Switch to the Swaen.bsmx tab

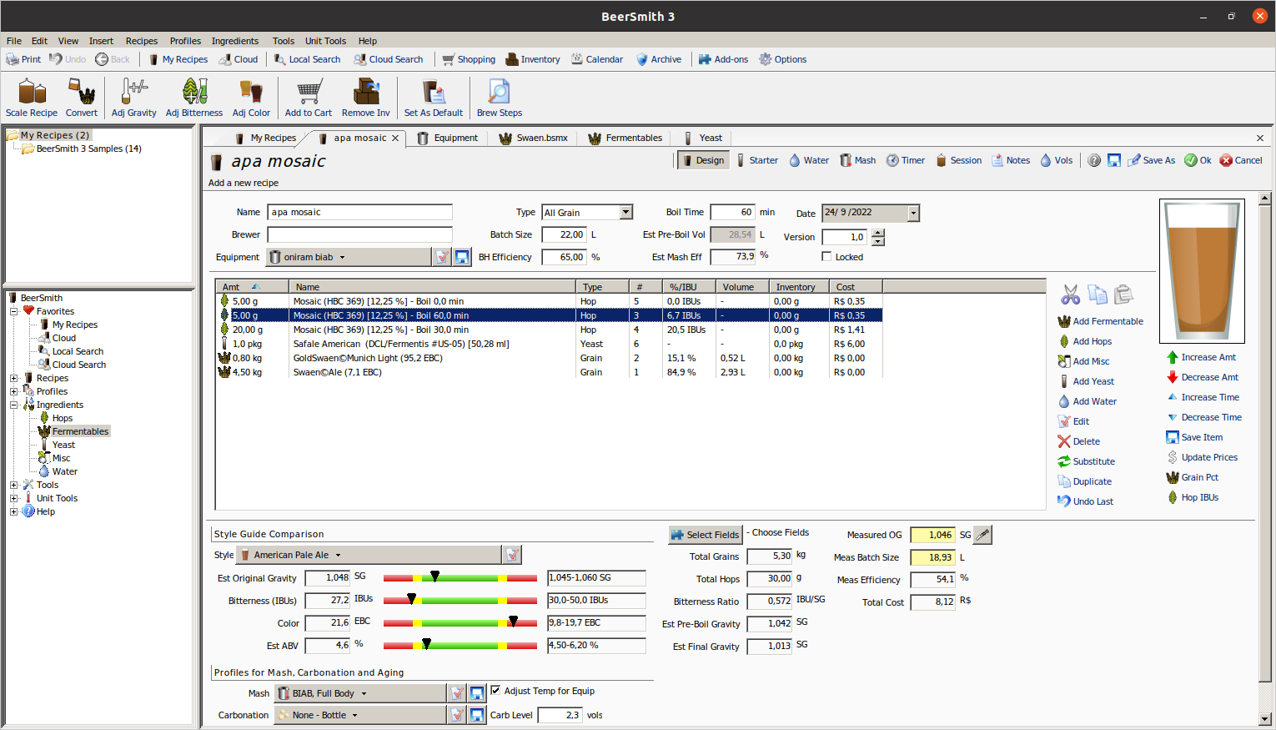click(534, 138)
